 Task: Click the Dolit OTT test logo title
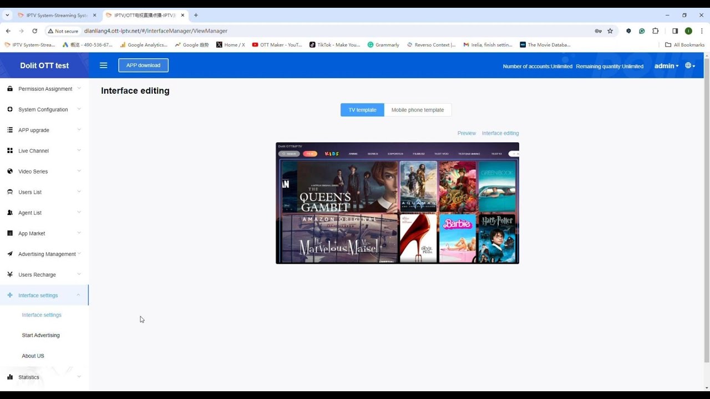[x=44, y=65]
